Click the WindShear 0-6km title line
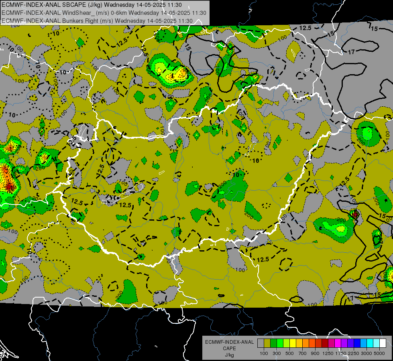 point(104,13)
